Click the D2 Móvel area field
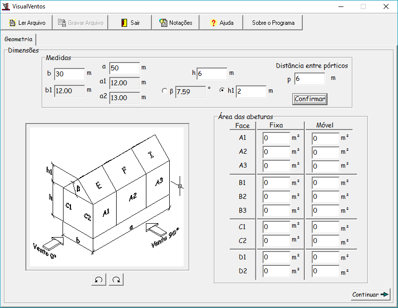 tap(326, 271)
